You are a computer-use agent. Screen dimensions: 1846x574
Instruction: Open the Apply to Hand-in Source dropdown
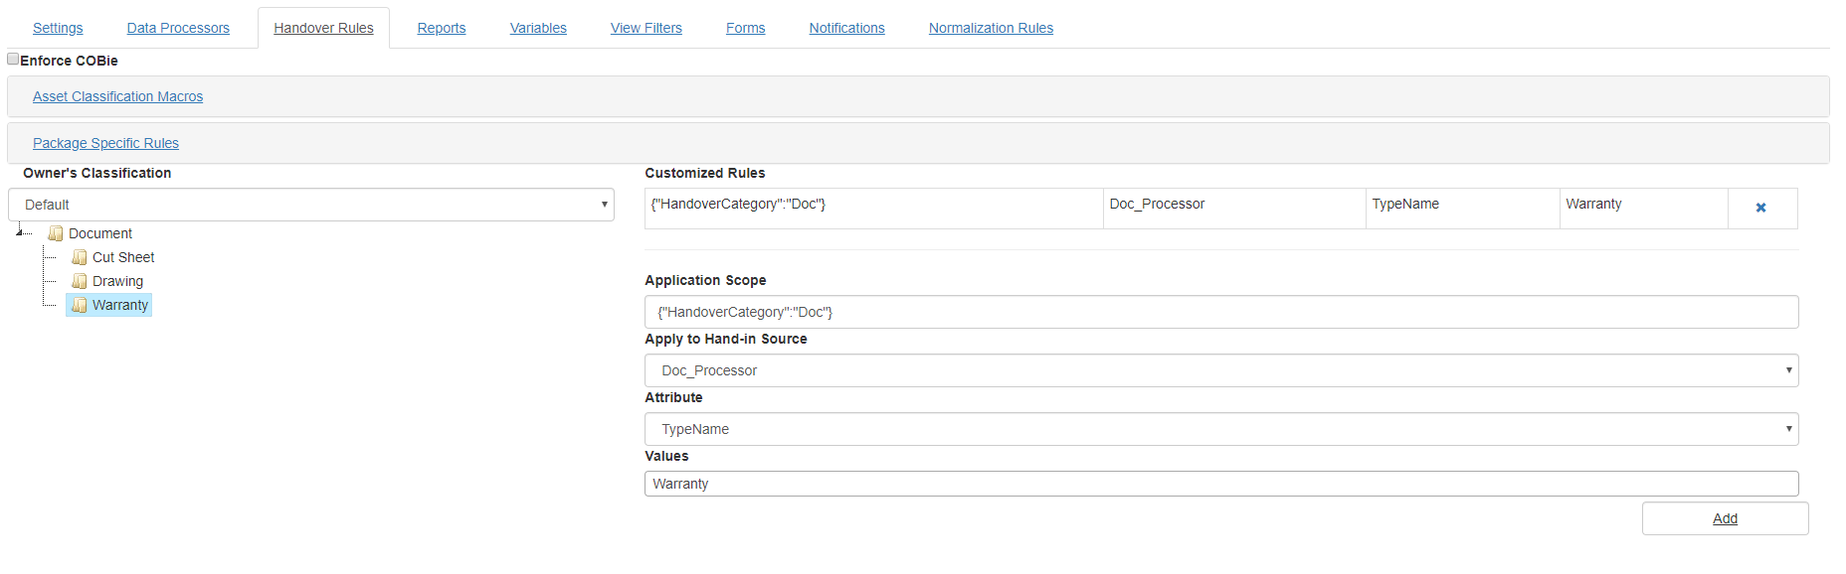[1220, 370]
